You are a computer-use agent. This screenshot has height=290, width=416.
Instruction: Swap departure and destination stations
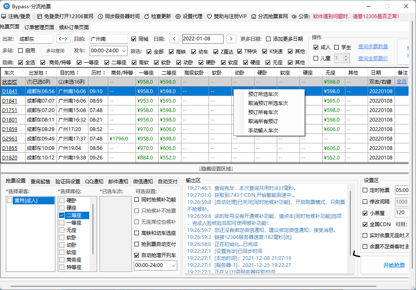click(63, 39)
